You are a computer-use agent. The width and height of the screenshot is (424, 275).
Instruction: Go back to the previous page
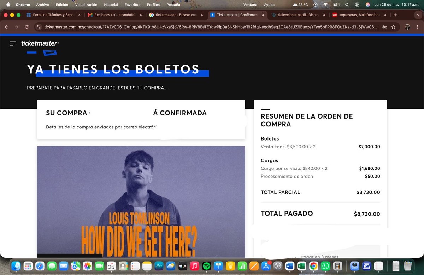(6, 27)
